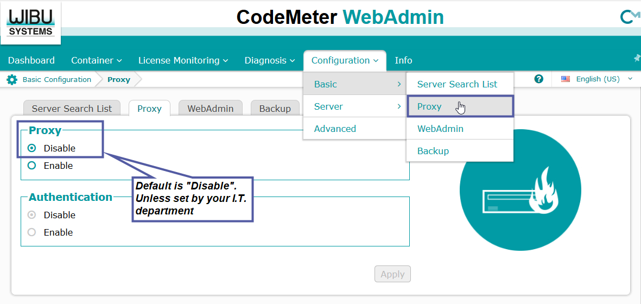Select Authentication Enable radio button
The width and height of the screenshot is (641, 304).
32,232
